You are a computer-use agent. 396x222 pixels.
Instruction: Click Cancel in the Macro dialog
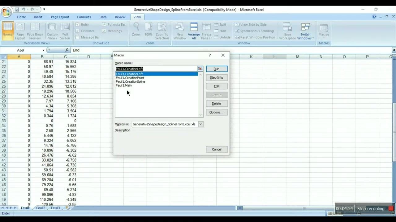coord(217,149)
